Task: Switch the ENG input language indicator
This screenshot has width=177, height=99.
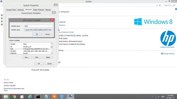Action: point(163,97)
